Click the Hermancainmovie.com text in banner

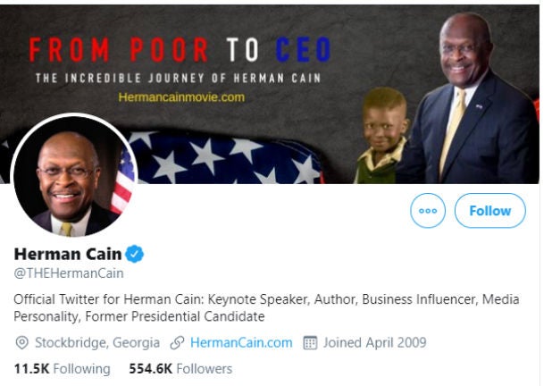tap(180, 96)
